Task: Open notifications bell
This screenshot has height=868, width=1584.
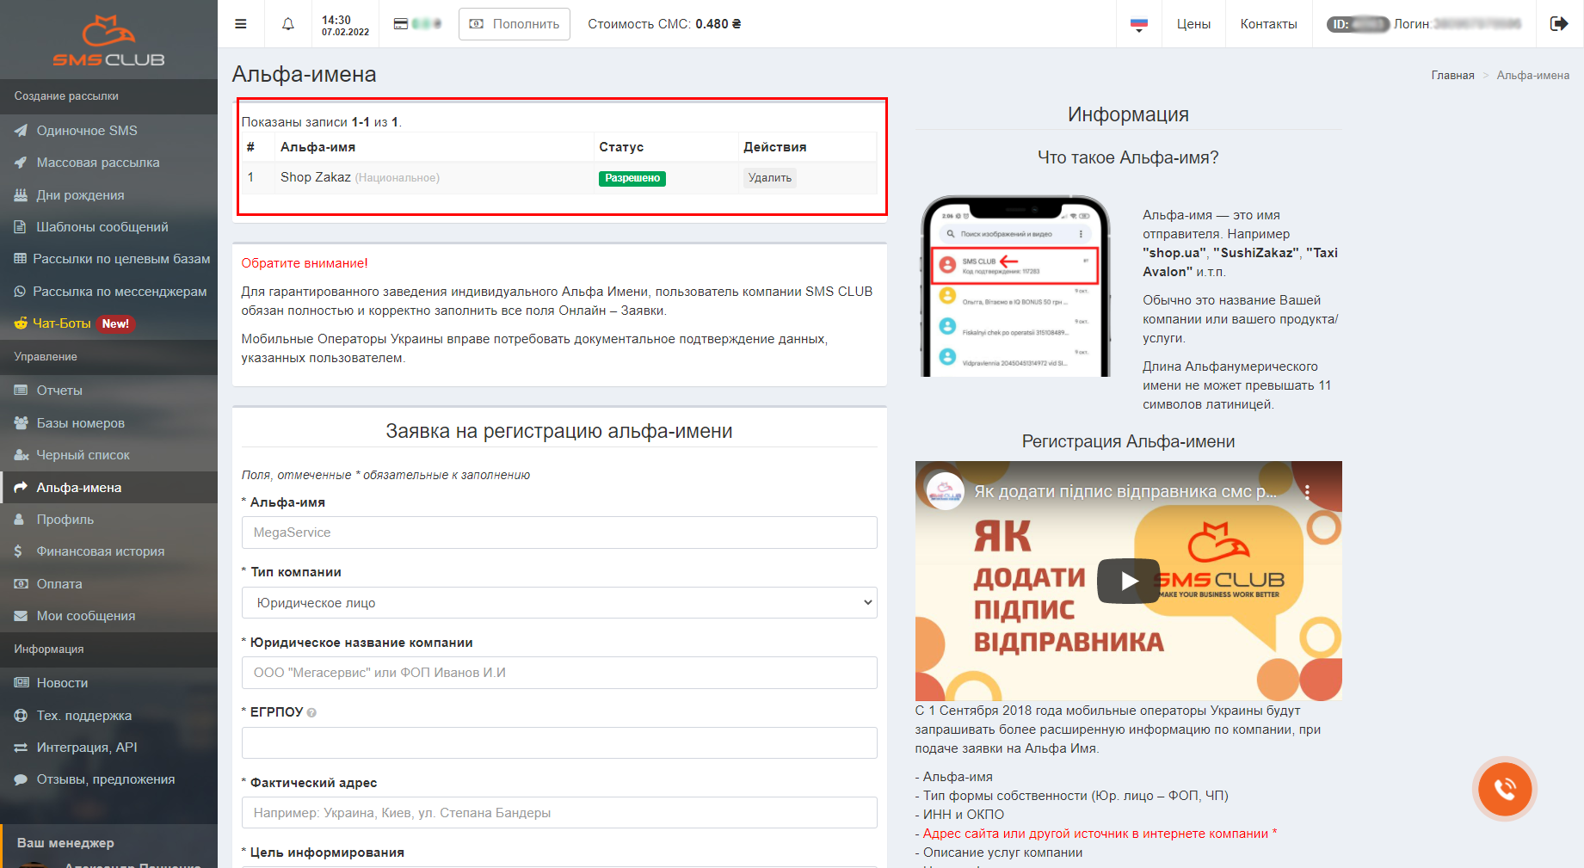Action: 288,24
